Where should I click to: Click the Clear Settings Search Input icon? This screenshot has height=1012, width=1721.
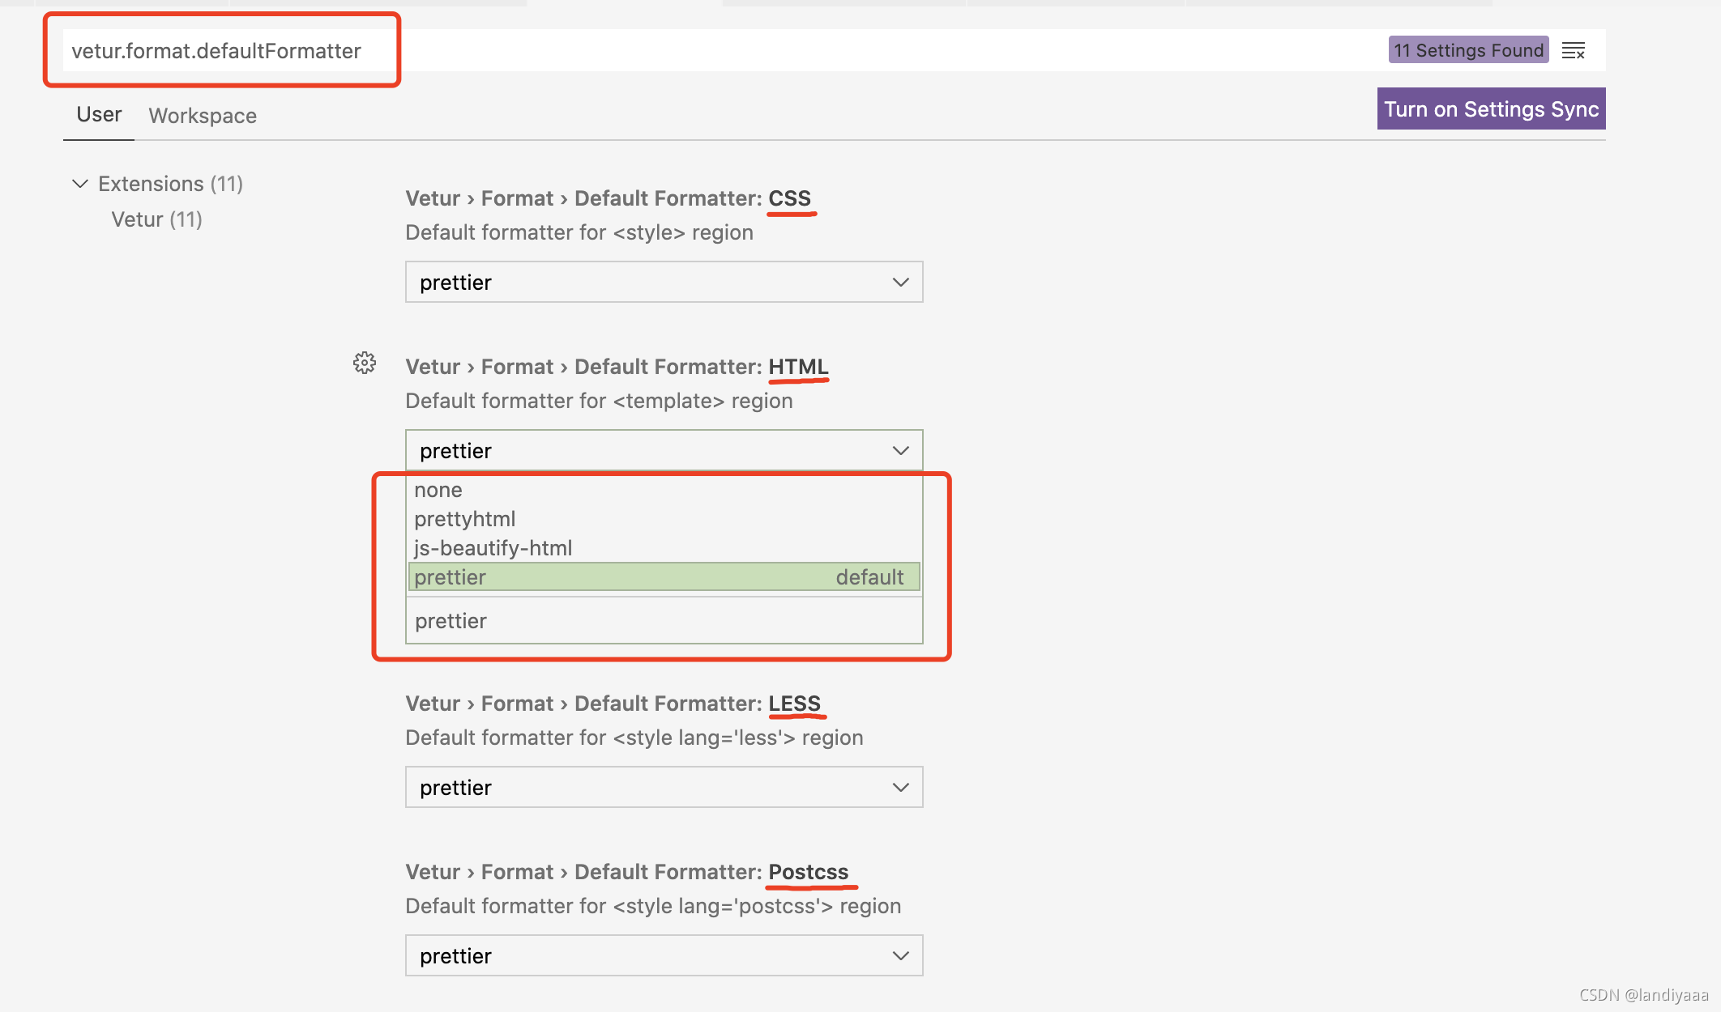1573,51
